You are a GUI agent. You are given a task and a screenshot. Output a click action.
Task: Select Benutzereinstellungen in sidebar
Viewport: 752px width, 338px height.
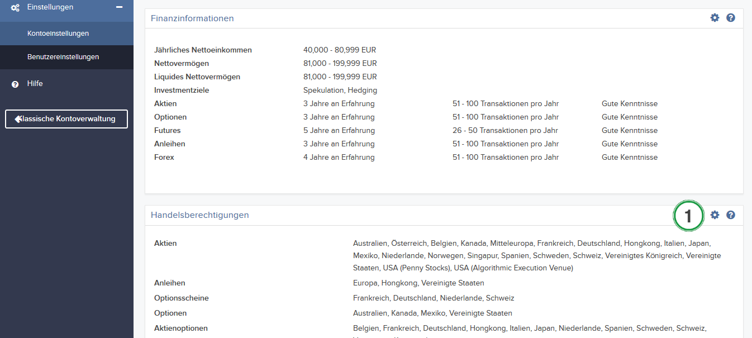click(x=66, y=57)
